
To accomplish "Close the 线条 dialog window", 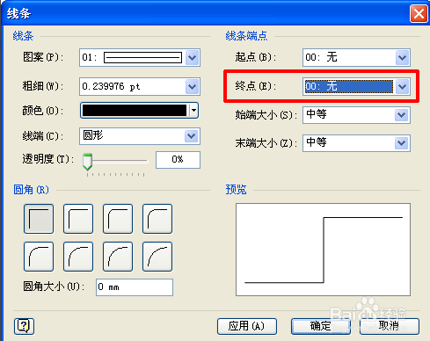I will point(419,13).
